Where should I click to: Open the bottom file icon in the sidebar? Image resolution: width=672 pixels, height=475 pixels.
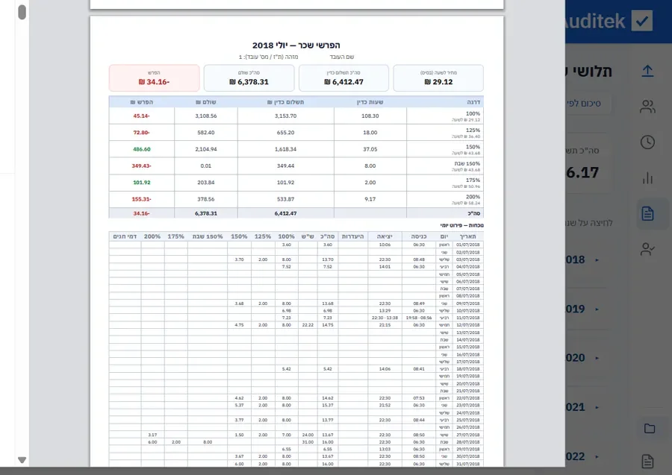coord(647,462)
